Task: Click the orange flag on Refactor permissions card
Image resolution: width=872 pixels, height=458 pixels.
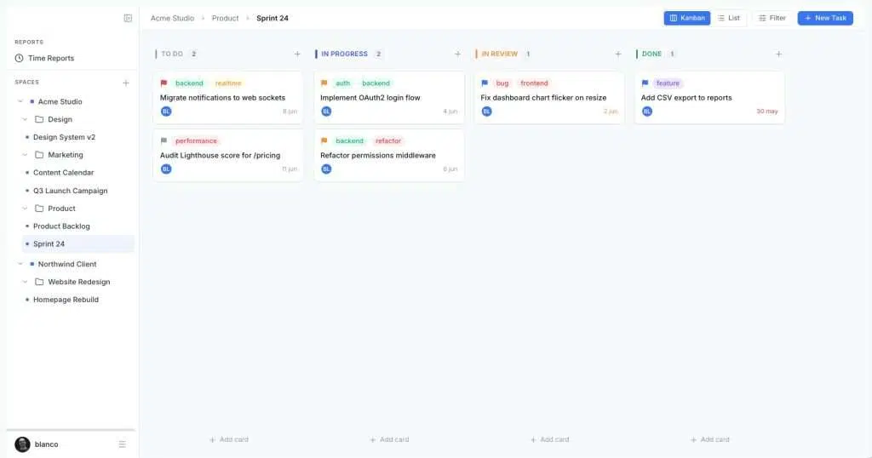Action: pyautogui.click(x=324, y=141)
